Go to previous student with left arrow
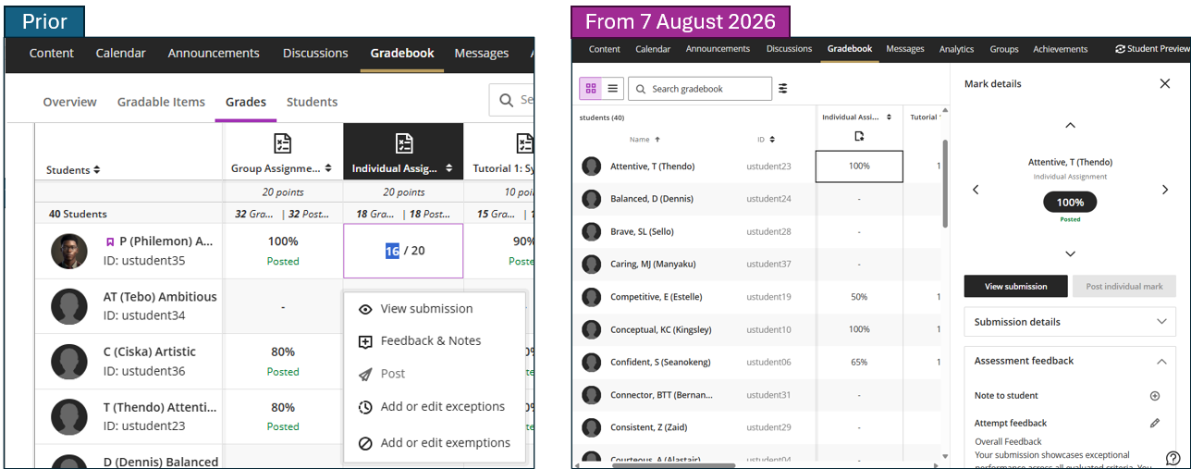Viewport: 1191px width, 469px height. pos(976,190)
